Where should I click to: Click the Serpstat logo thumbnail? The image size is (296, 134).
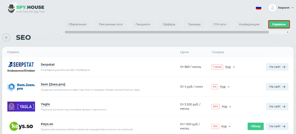pyautogui.click(x=21, y=67)
